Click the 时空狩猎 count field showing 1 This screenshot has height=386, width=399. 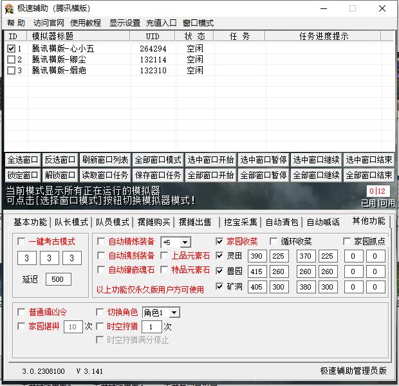pos(152,327)
